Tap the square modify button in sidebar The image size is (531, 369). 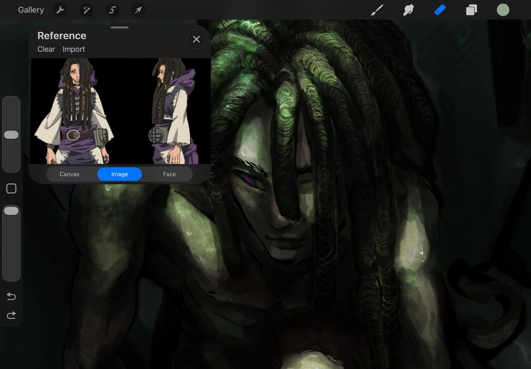point(11,189)
